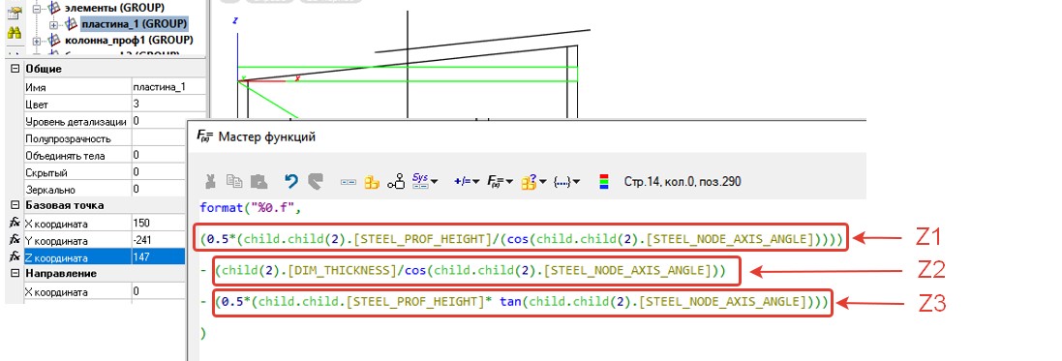Click the fx button beside X координата
1062x361 pixels.
[14, 223]
